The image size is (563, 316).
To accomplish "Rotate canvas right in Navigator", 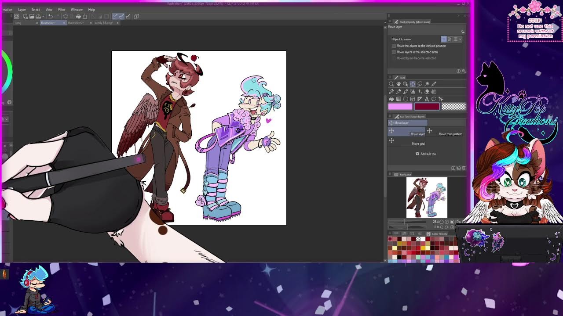I will [447, 227].
